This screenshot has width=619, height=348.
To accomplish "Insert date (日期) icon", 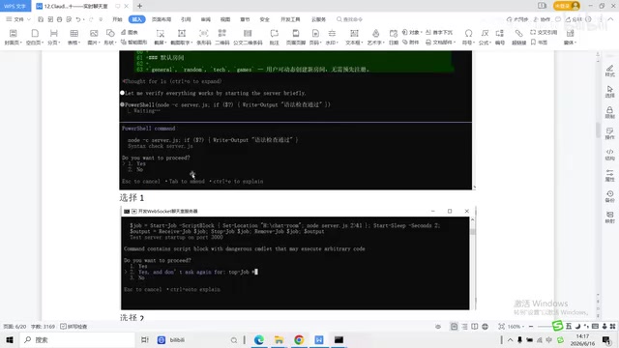I will pos(394,34).
